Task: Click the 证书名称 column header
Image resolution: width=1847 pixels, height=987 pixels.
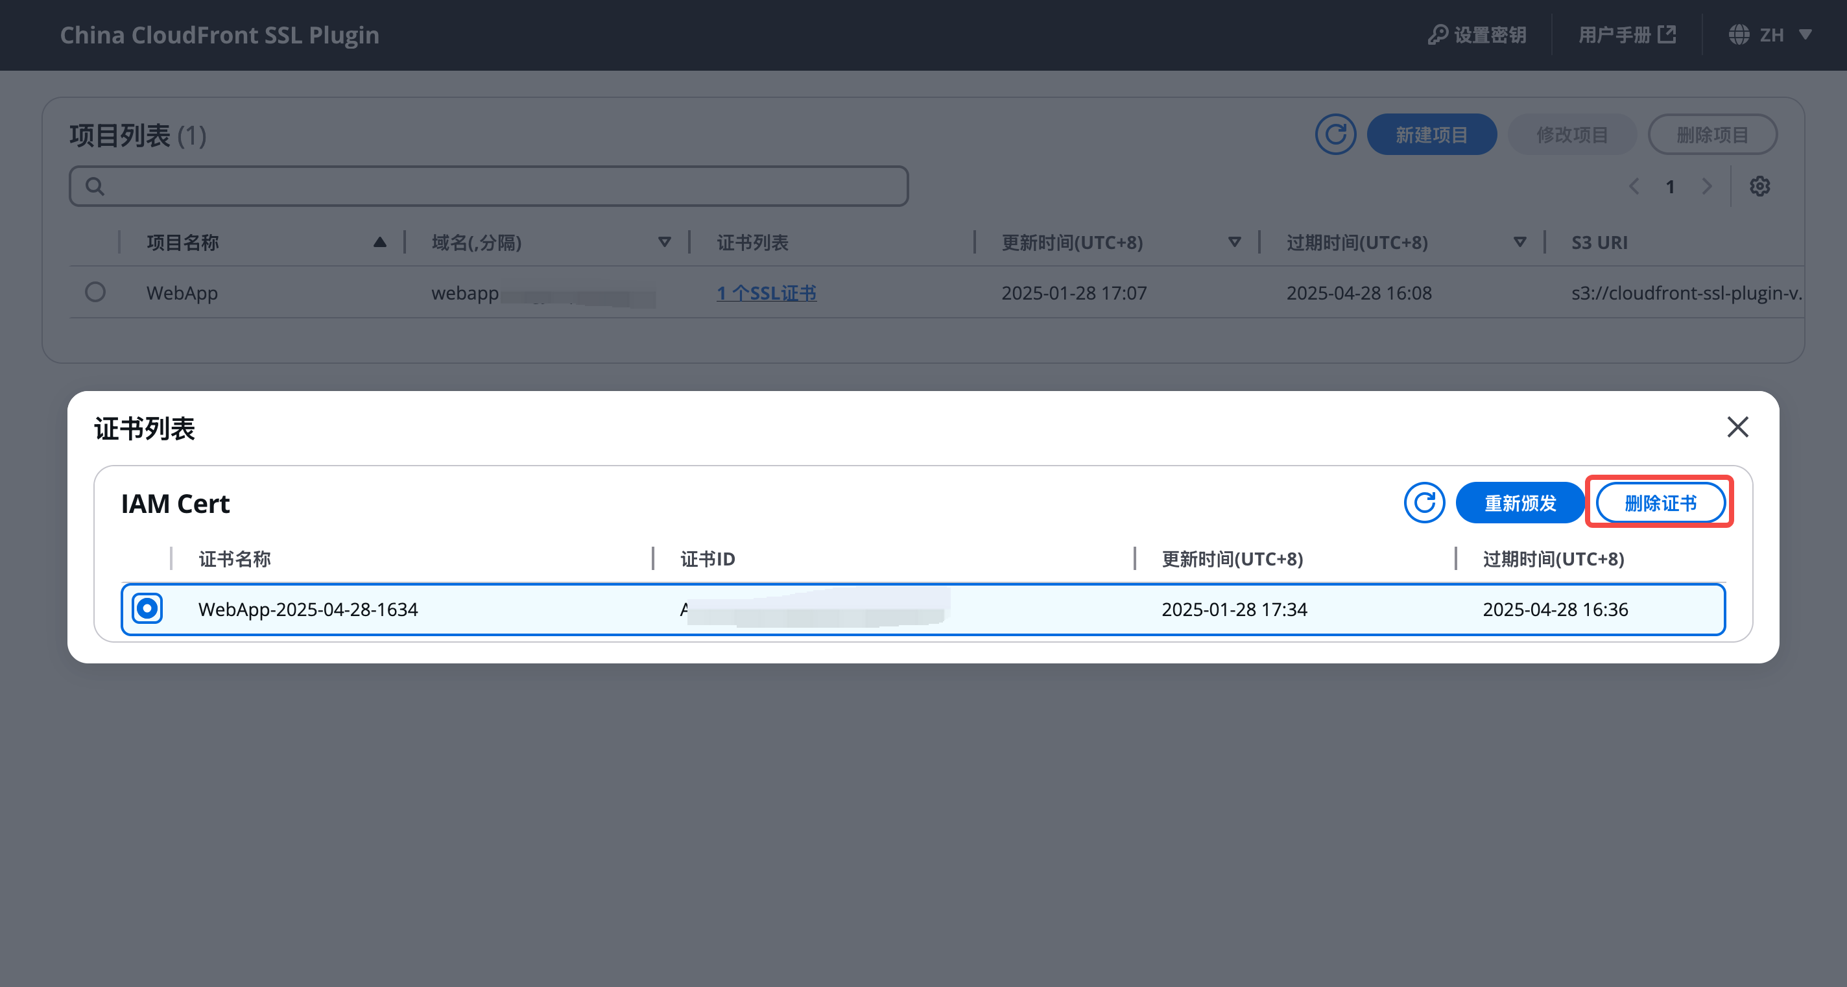Action: pyautogui.click(x=235, y=559)
